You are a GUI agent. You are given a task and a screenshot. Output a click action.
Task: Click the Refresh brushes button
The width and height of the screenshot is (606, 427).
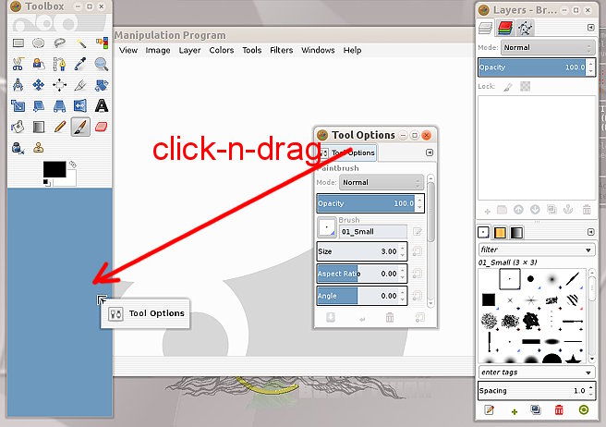point(584,409)
